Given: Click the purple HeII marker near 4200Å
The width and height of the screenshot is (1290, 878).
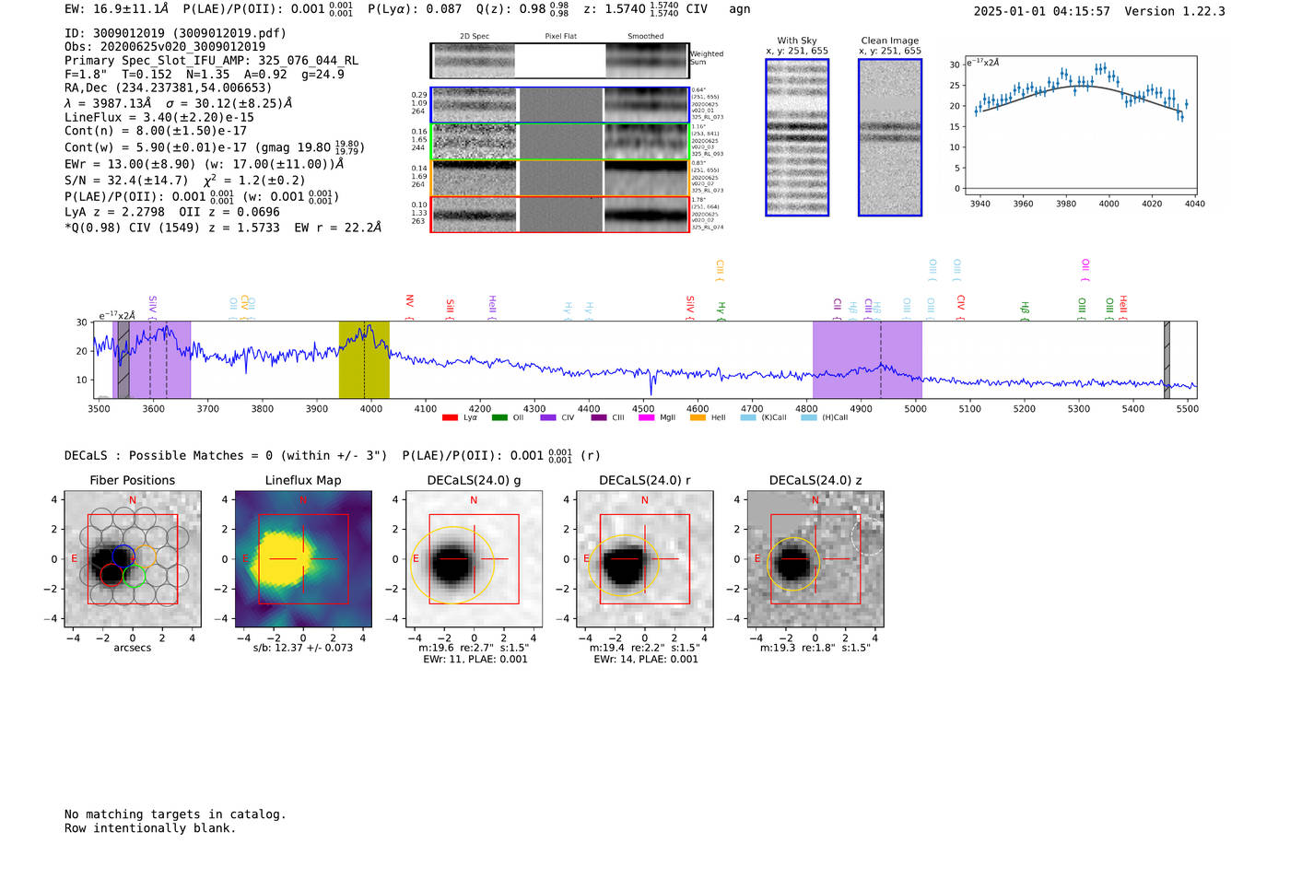Looking at the screenshot, I should click(x=492, y=307).
